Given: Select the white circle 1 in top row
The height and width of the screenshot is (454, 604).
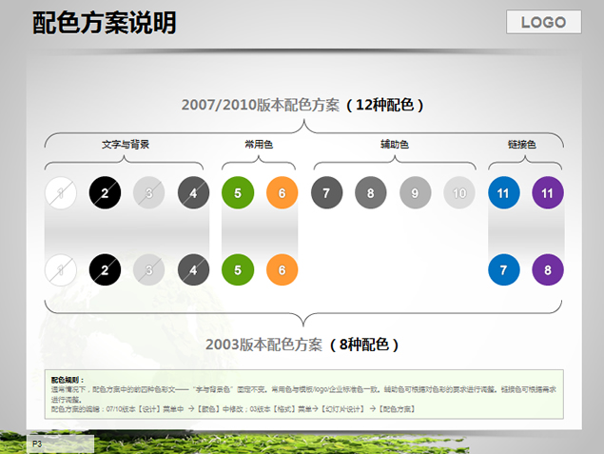Looking at the screenshot, I should tap(61, 192).
